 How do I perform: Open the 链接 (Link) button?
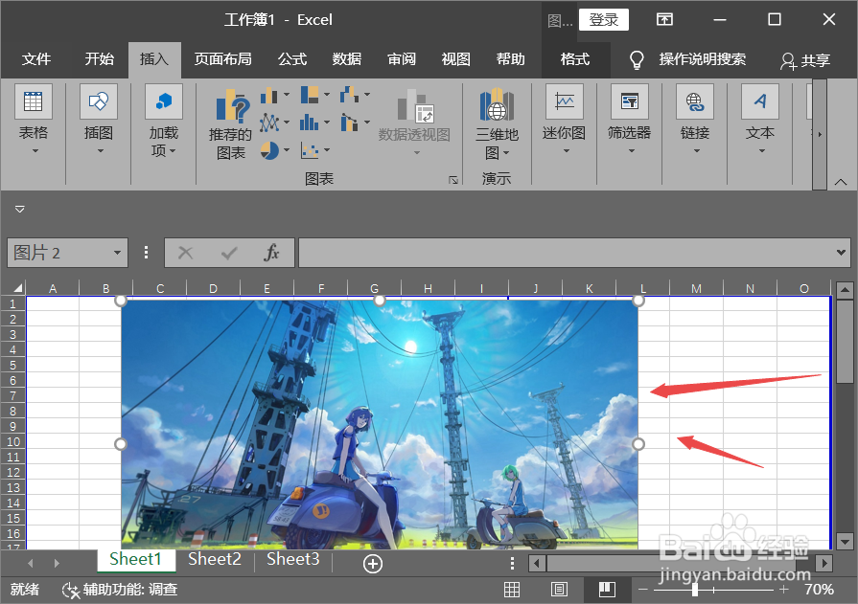point(695,119)
